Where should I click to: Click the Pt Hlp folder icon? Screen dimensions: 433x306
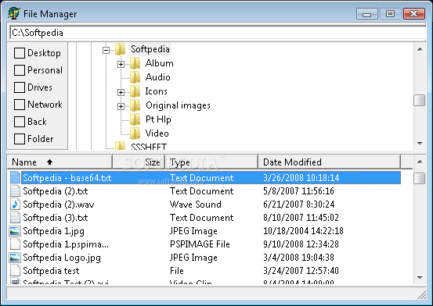pyautogui.click(x=135, y=119)
